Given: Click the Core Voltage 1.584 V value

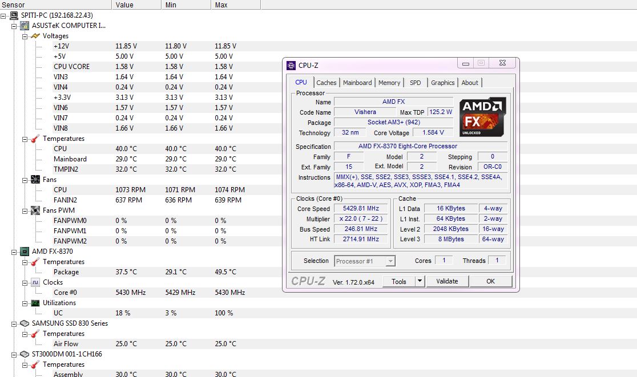Looking at the screenshot, I should [433, 132].
